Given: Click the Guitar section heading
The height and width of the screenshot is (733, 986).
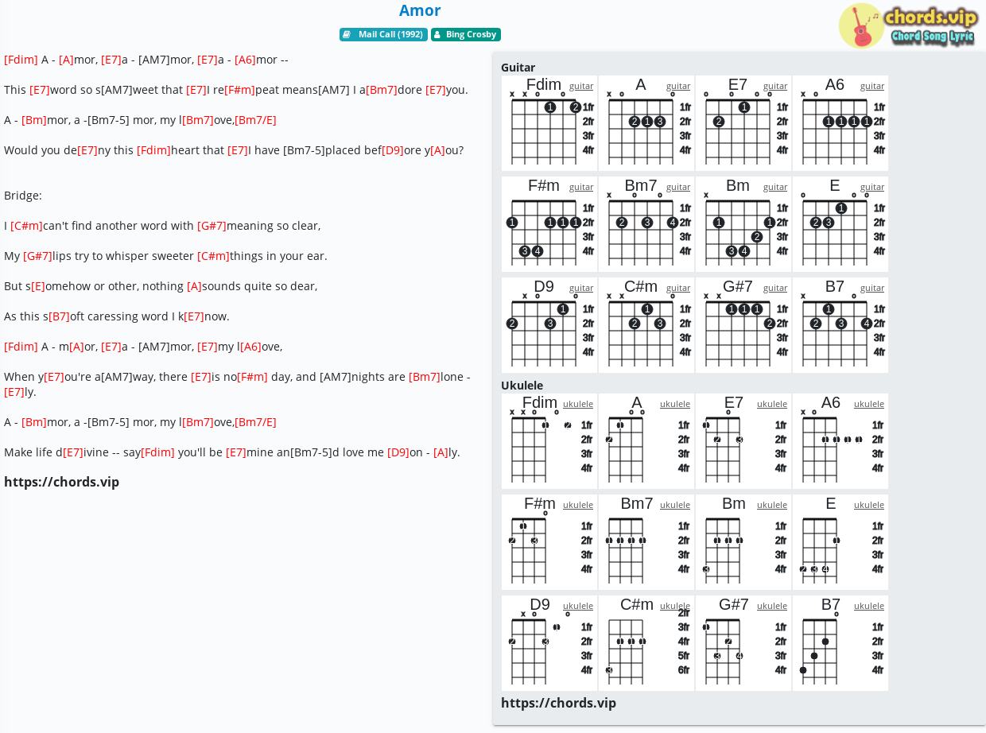Looking at the screenshot, I should (x=518, y=68).
